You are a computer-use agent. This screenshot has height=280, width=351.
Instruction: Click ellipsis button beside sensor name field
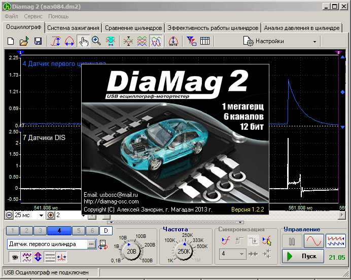tap(91, 244)
